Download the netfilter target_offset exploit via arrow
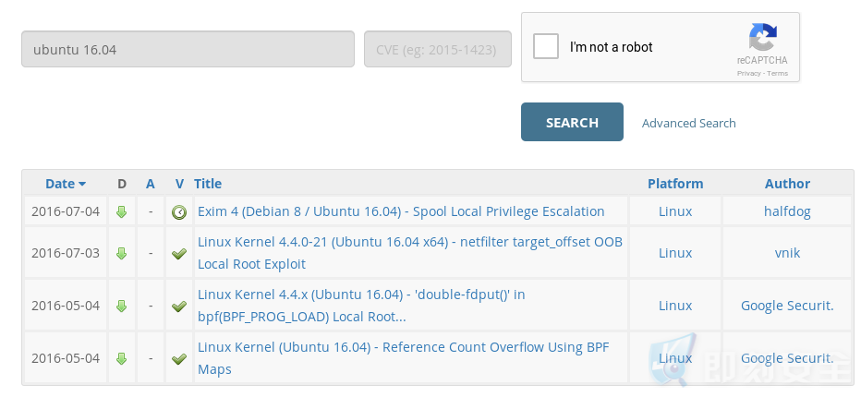This screenshot has height=397, width=861. [x=121, y=254]
